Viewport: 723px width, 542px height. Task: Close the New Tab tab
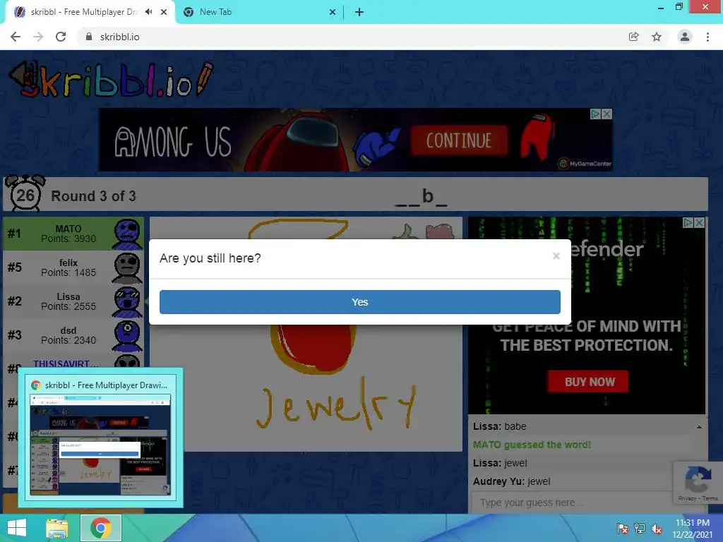(333, 12)
